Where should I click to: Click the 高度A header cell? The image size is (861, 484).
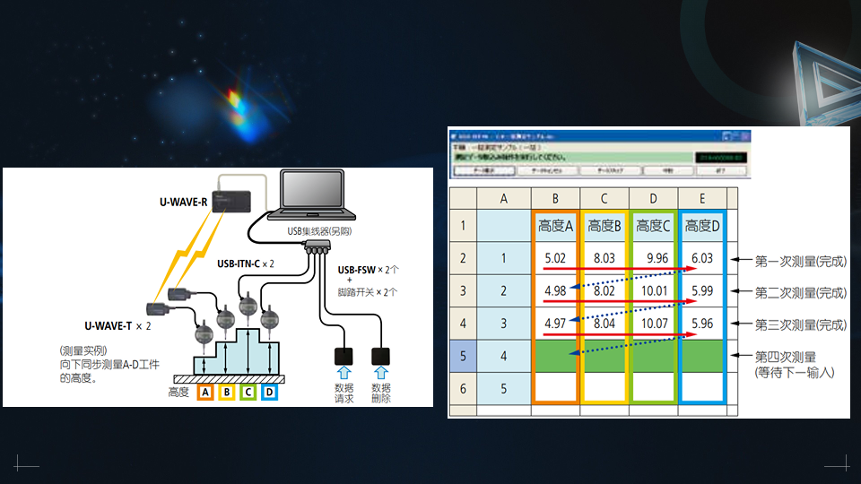coord(555,226)
